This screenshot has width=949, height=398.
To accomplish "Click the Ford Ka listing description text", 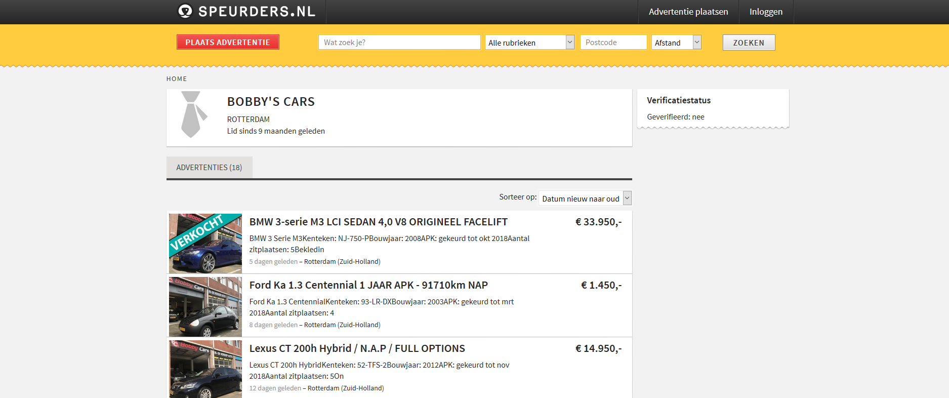I will 381,307.
